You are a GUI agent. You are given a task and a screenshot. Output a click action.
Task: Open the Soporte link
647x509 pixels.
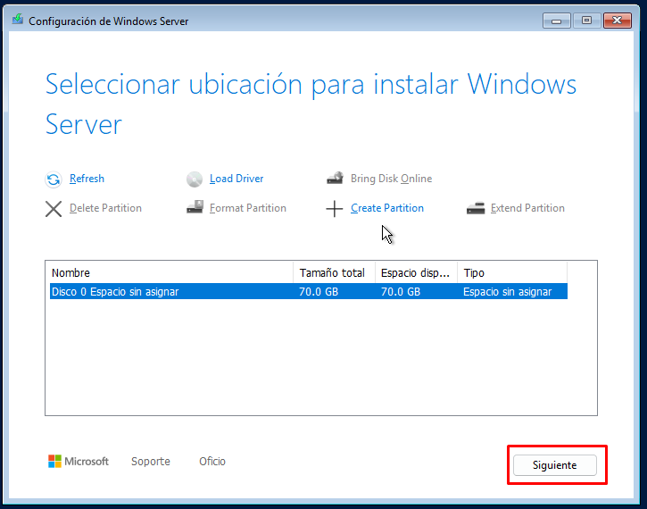(x=151, y=461)
